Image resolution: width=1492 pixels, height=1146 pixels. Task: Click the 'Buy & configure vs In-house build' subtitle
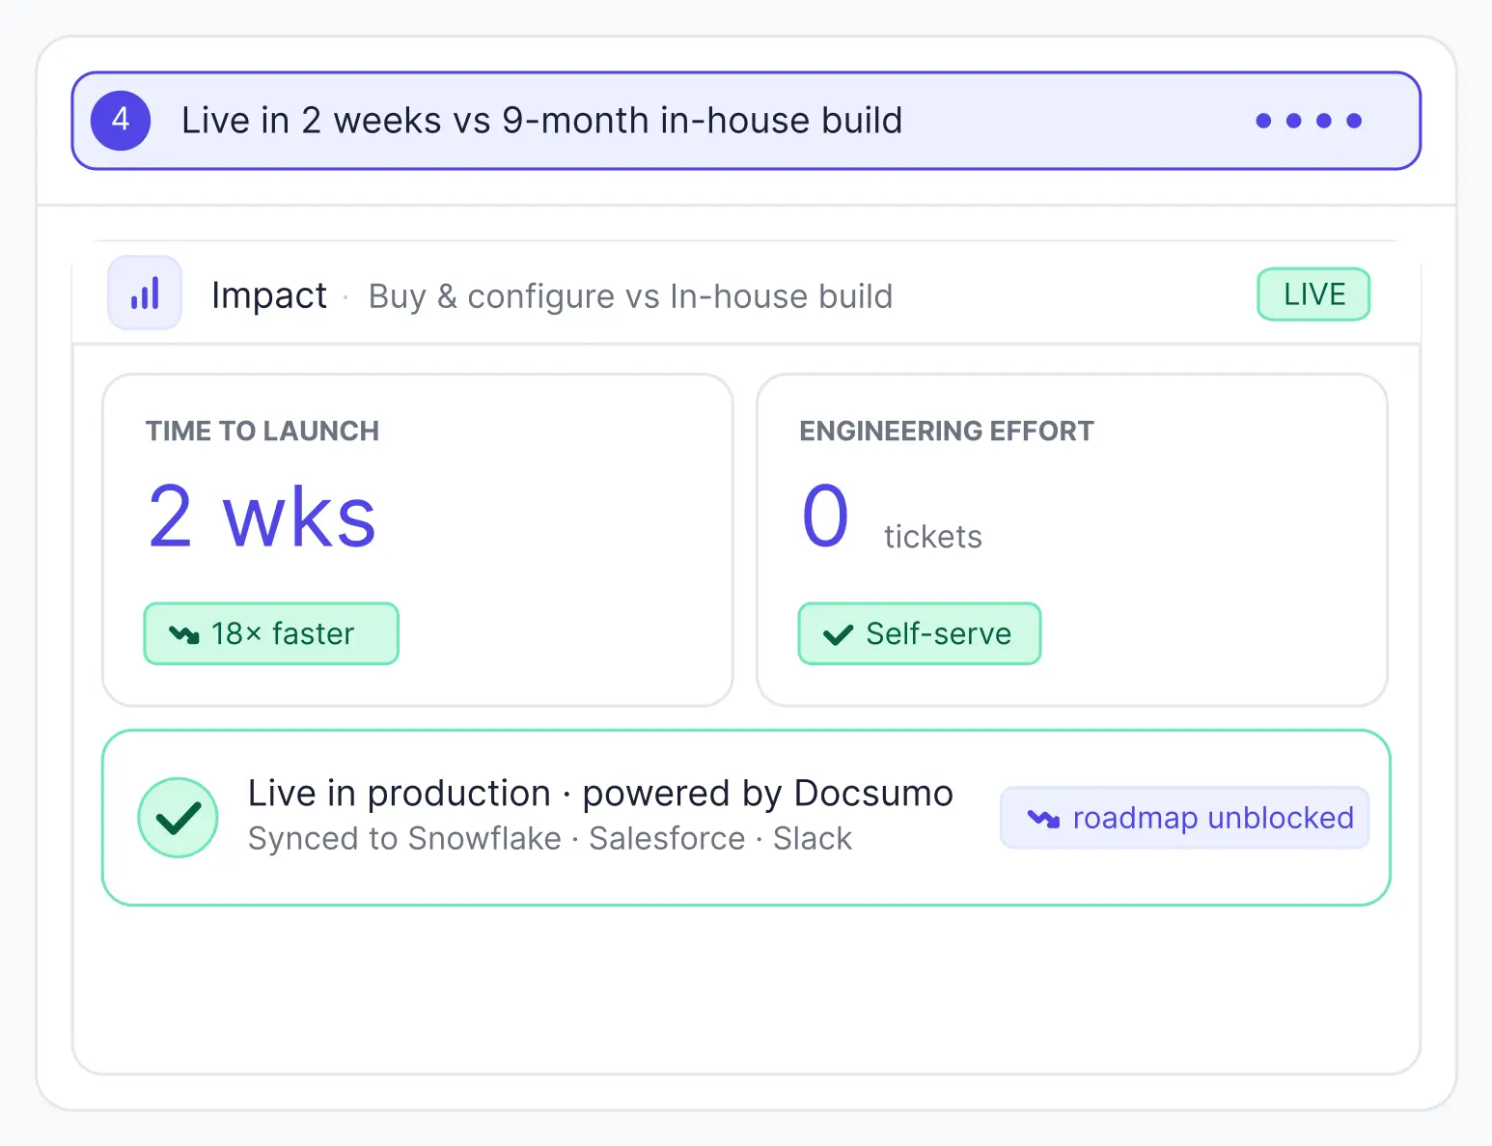coord(631,296)
